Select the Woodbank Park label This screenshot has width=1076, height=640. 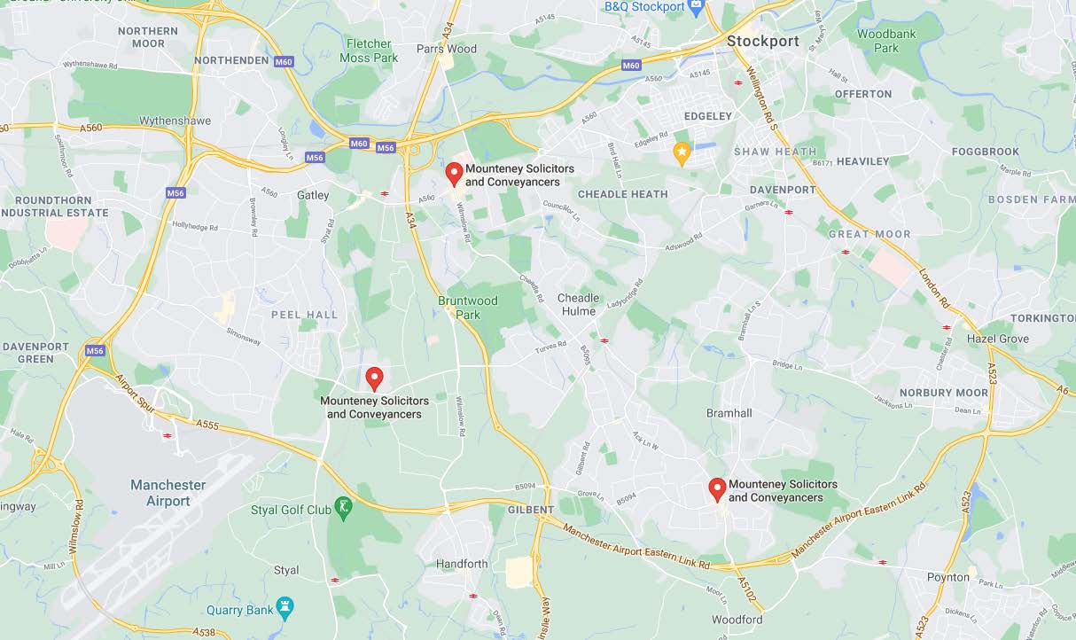[886, 41]
